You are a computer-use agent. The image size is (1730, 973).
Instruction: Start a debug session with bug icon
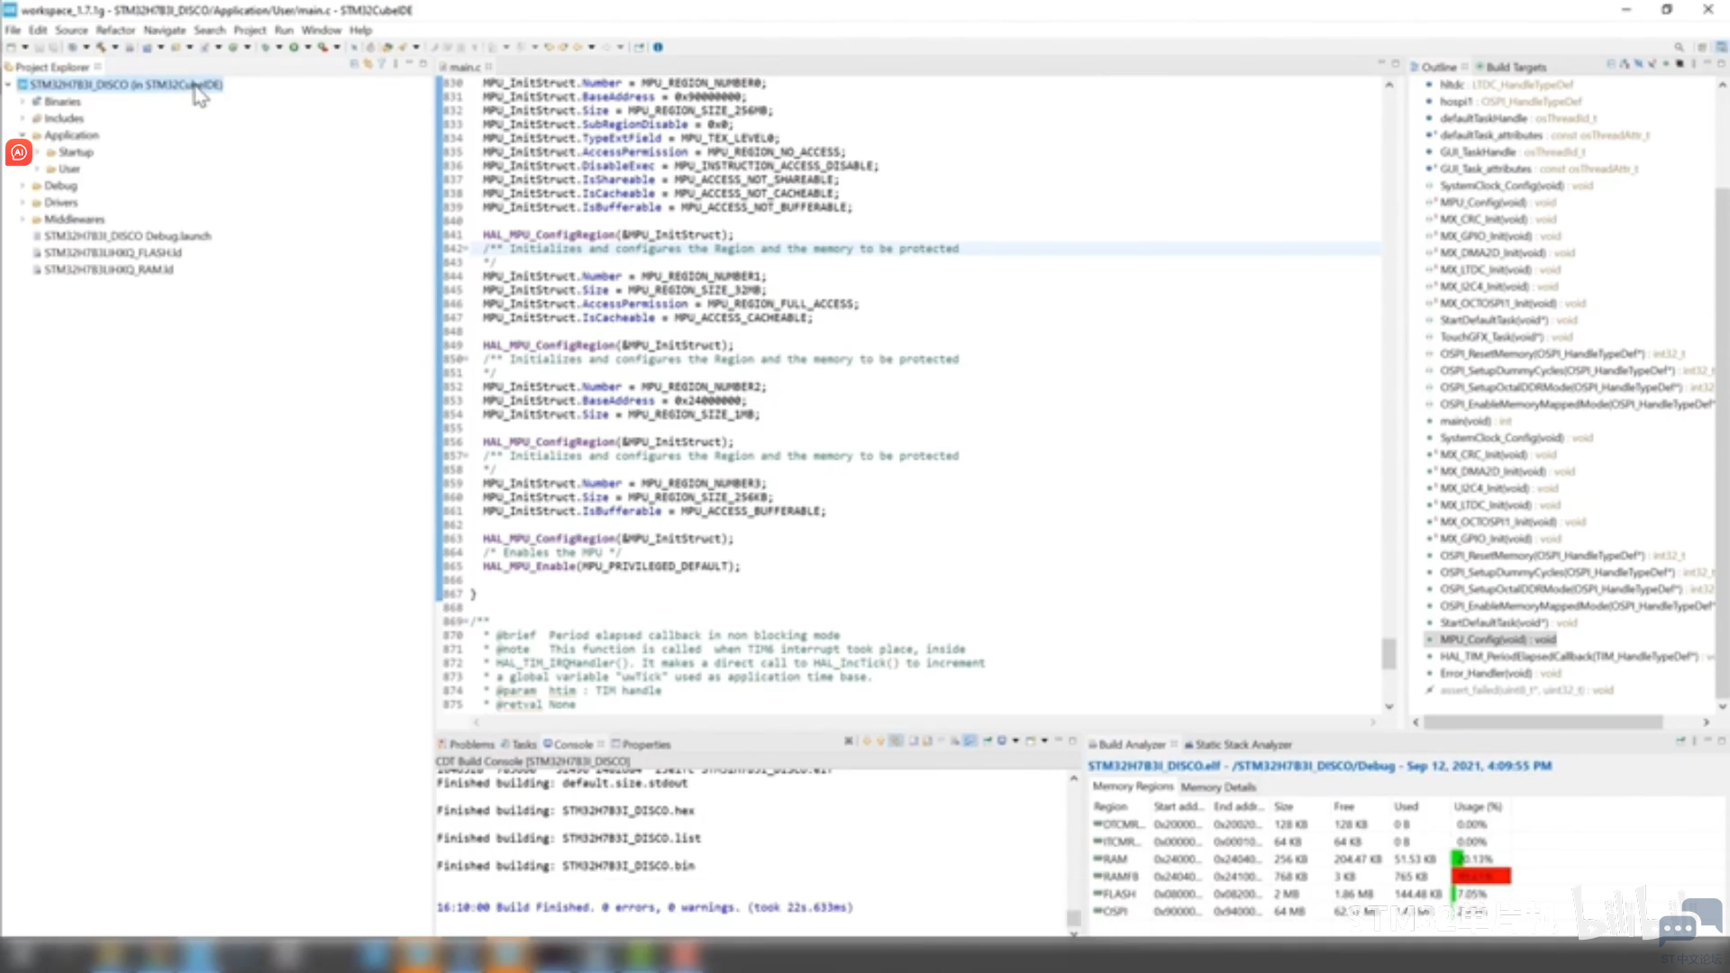(x=265, y=47)
